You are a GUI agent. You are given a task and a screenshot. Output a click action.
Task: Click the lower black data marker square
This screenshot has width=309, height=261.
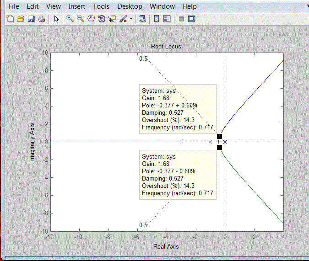219,147
